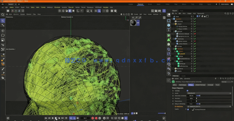The width and height of the screenshot is (234, 121).
Task: Close the current project tab
Action: [16, 4]
